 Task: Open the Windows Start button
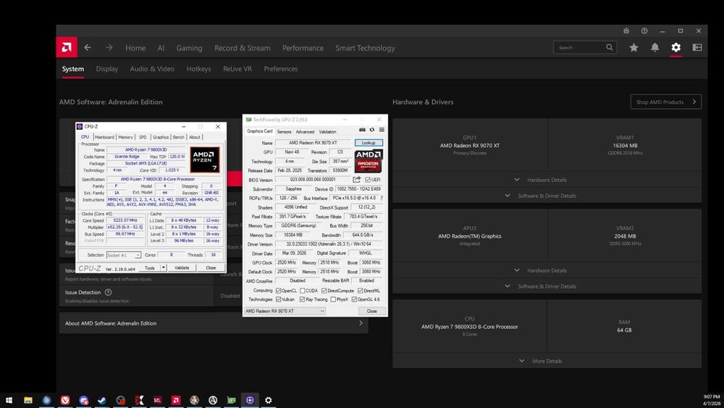coord(9,400)
